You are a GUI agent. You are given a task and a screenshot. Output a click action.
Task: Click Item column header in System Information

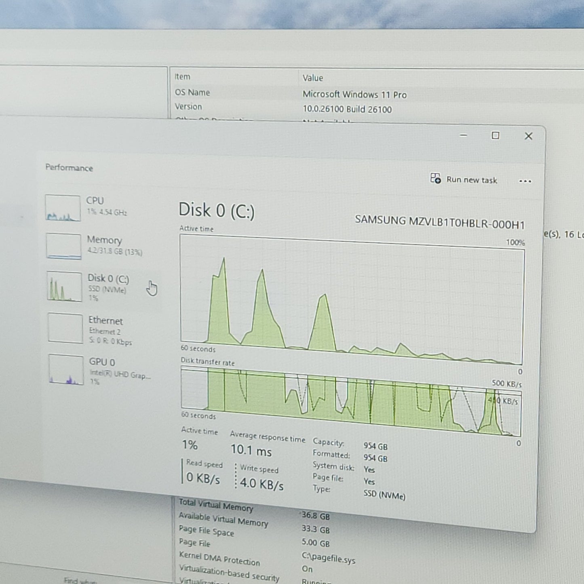click(182, 76)
